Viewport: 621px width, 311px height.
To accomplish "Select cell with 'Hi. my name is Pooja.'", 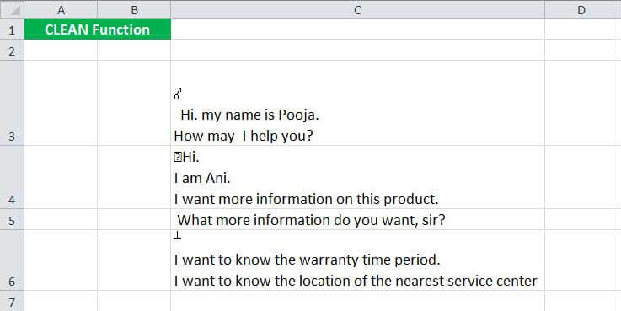I will point(357,103).
